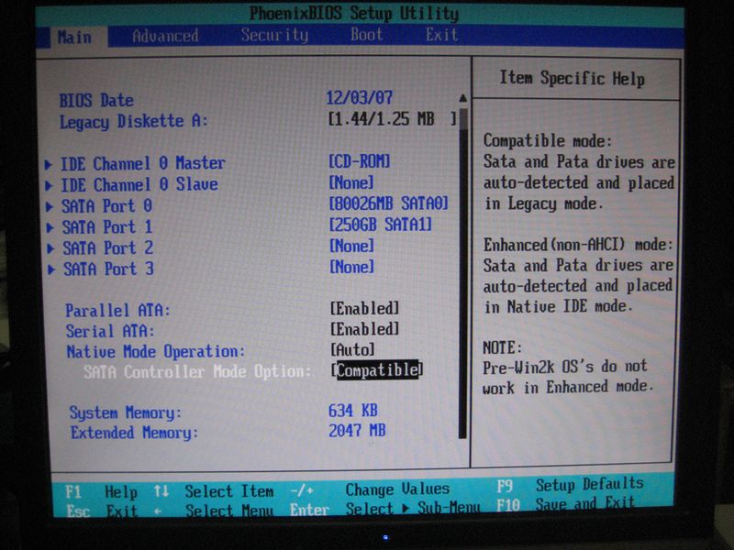The height and width of the screenshot is (550, 734).
Task: Click the Native Mode Operation label
Action: (155, 352)
